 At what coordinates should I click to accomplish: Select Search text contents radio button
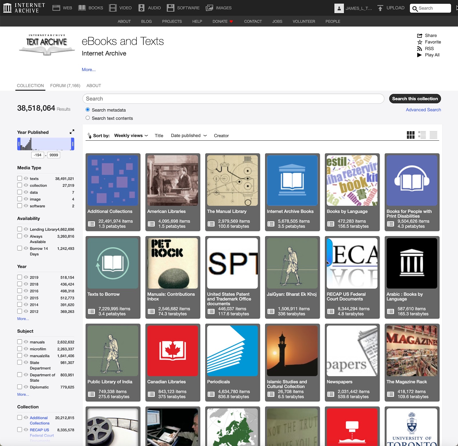click(x=88, y=118)
